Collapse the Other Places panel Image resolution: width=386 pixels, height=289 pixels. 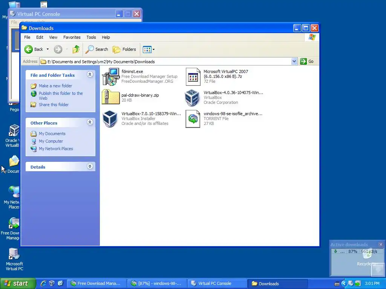pos(90,122)
